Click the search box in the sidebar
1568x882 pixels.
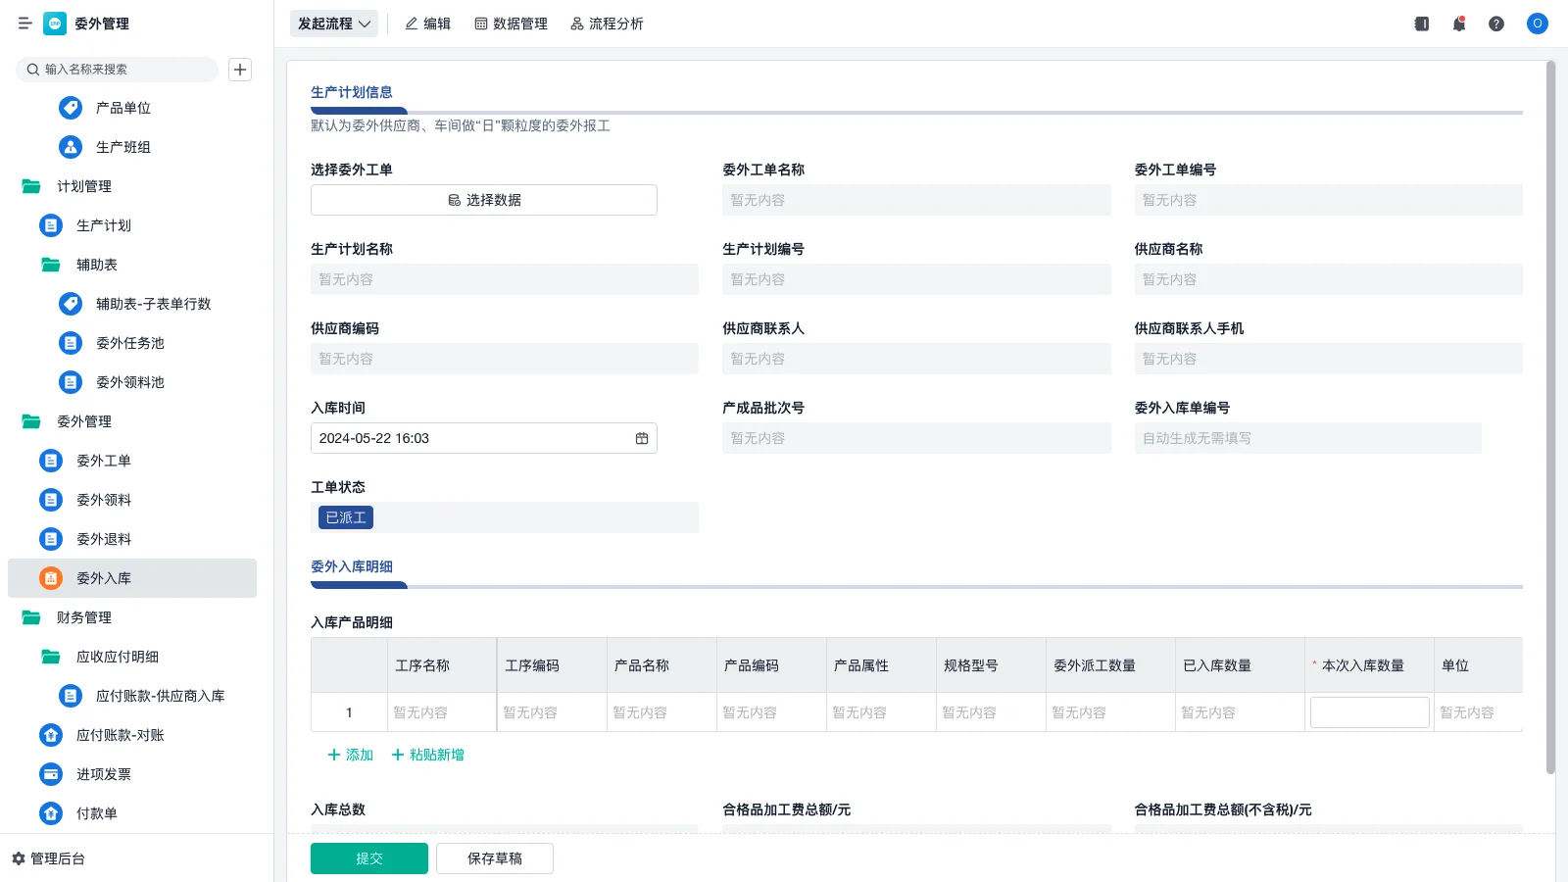coord(116,69)
